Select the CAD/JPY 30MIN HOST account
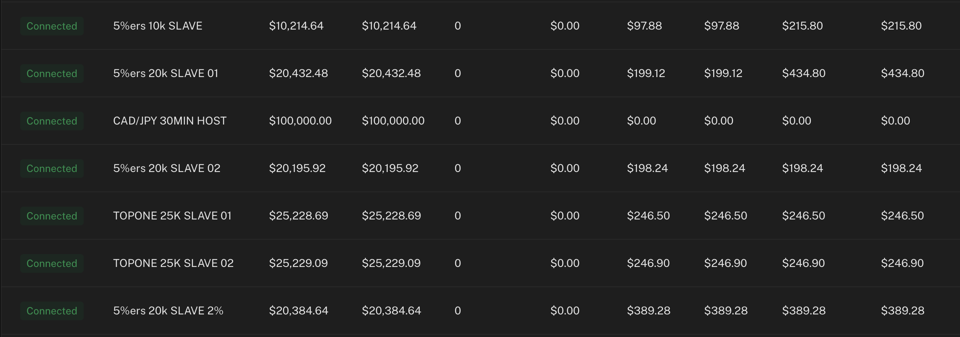Screen dimensions: 960x337 [x=170, y=121]
